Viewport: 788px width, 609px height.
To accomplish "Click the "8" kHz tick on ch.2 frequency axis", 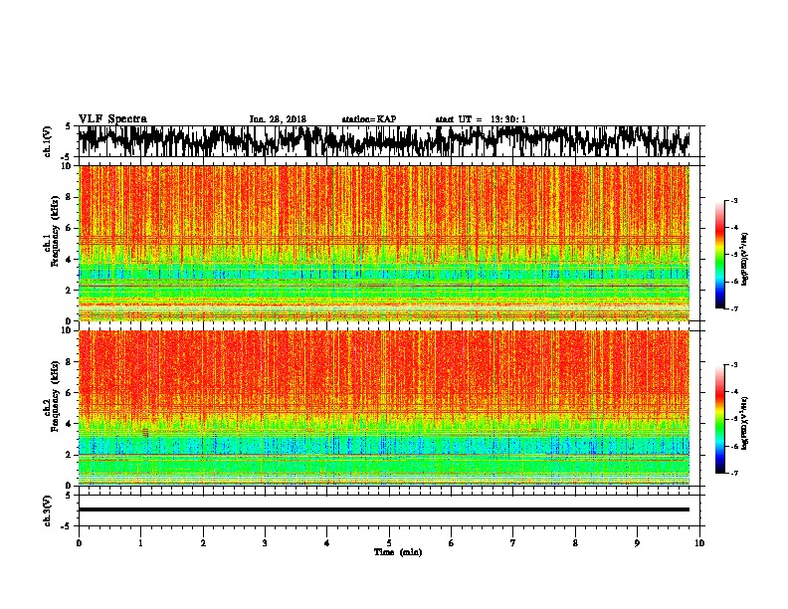I will (71, 362).
